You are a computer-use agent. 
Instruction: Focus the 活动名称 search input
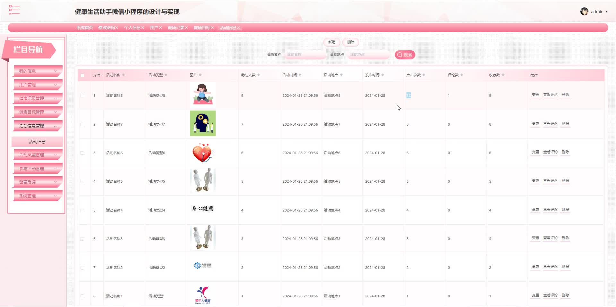(x=305, y=54)
